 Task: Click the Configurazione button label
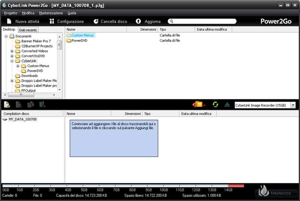coord(71,22)
